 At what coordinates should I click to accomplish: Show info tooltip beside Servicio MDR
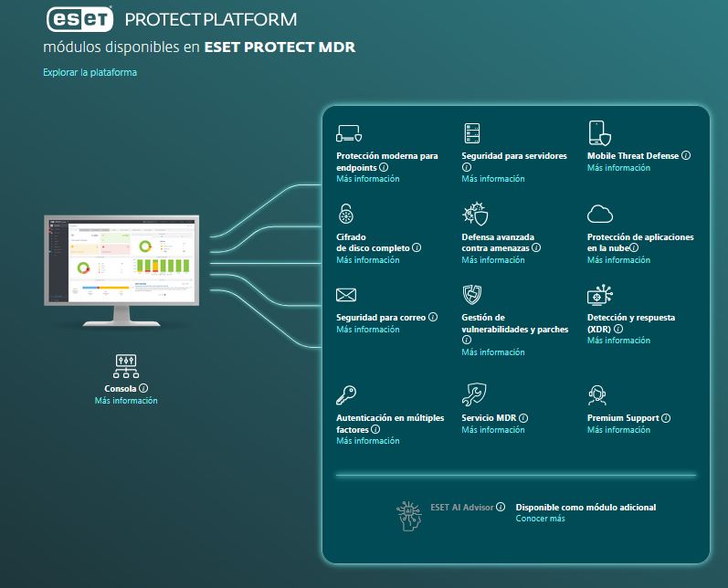[x=523, y=418]
